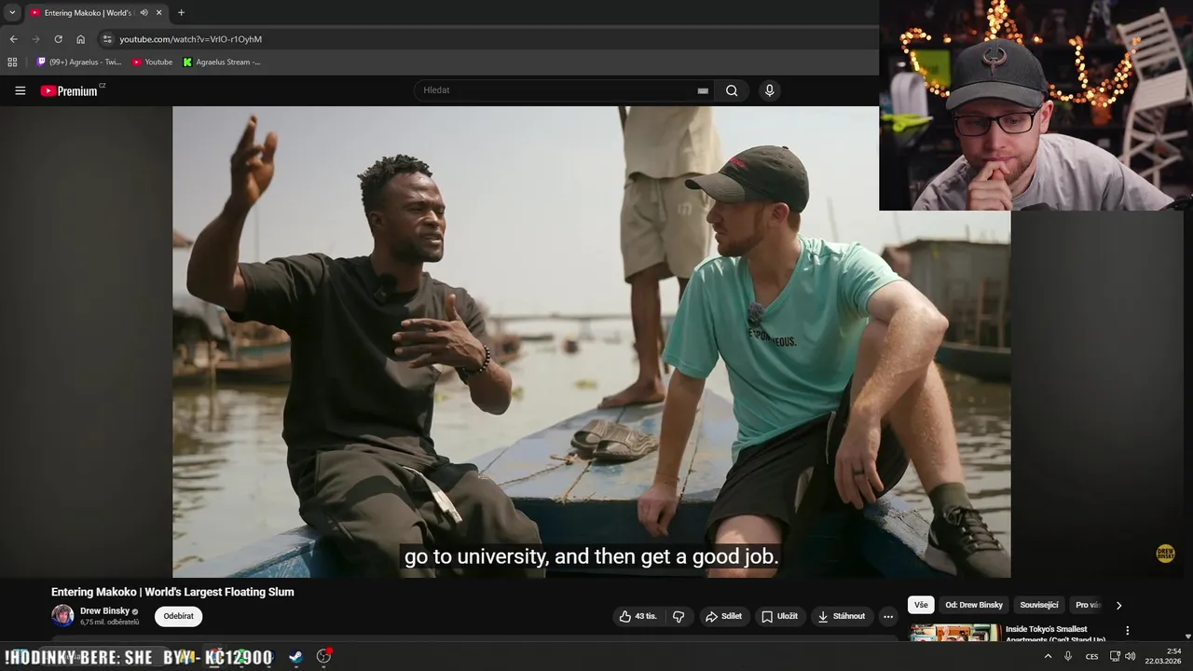Click the microphone tray icon
Image resolution: width=1193 pixels, height=671 pixels.
coord(1068,656)
